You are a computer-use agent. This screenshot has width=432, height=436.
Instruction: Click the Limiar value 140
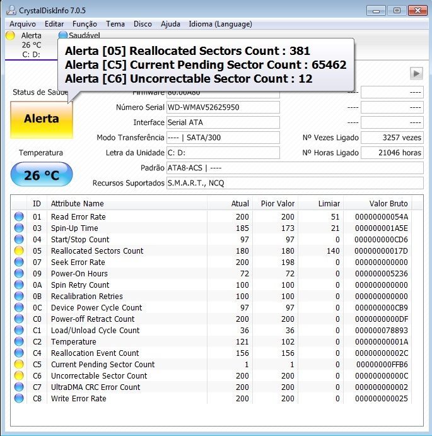pyautogui.click(x=333, y=251)
